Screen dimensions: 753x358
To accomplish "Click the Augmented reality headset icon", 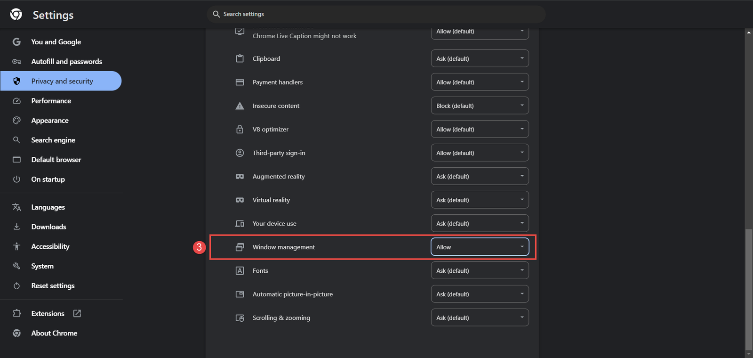I will click(240, 176).
